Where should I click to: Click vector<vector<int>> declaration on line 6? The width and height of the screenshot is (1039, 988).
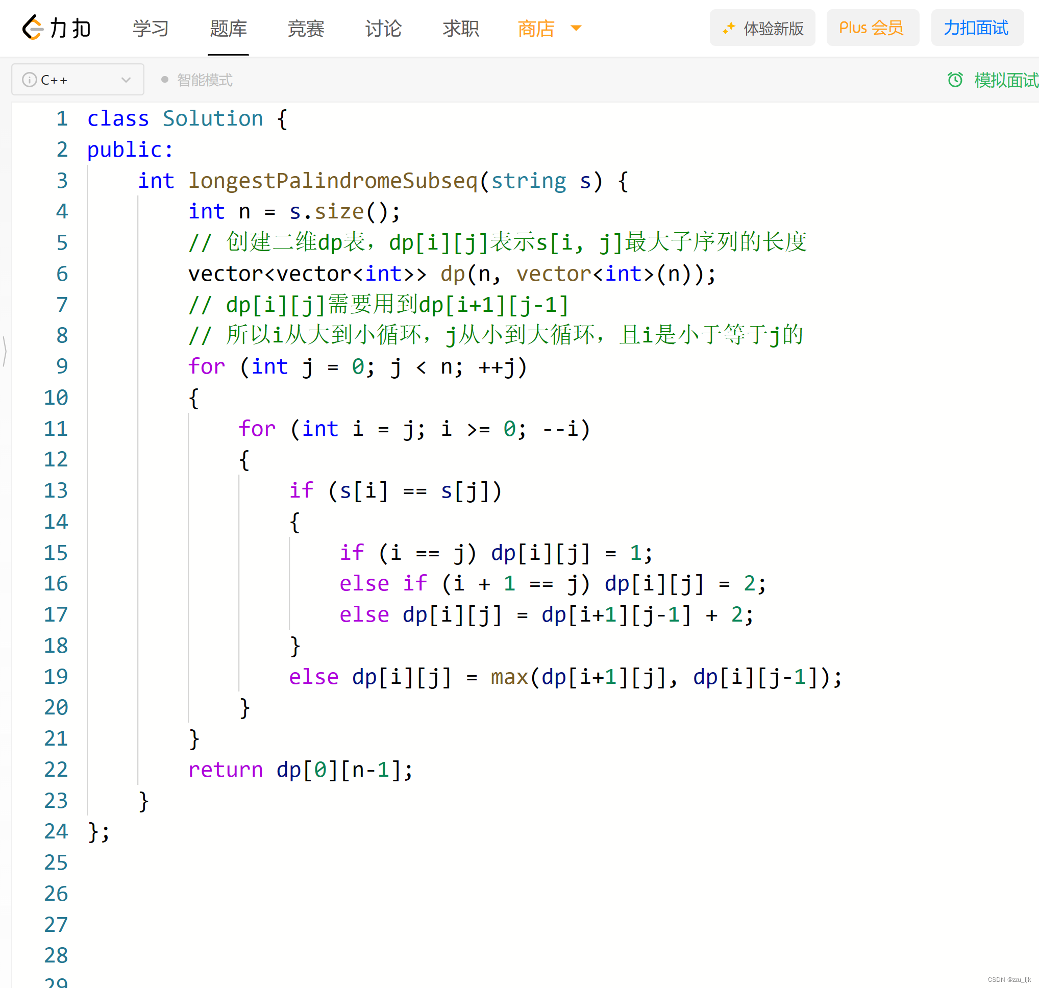pyautogui.click(x=452, y=274)
